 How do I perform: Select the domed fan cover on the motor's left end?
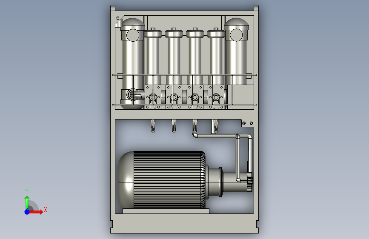pos(126,180)
